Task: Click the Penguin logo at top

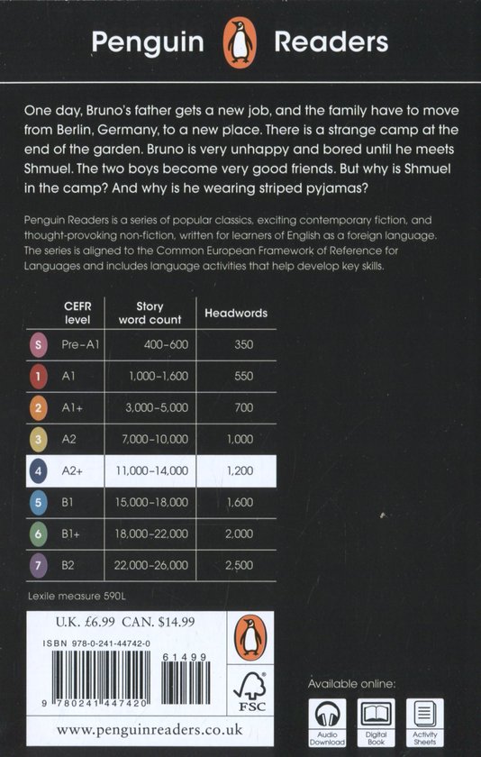Action: click(240, 42)
